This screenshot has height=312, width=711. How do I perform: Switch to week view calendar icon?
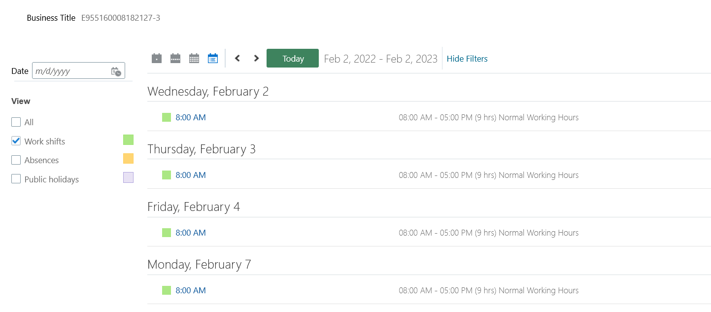pos(175,59)
